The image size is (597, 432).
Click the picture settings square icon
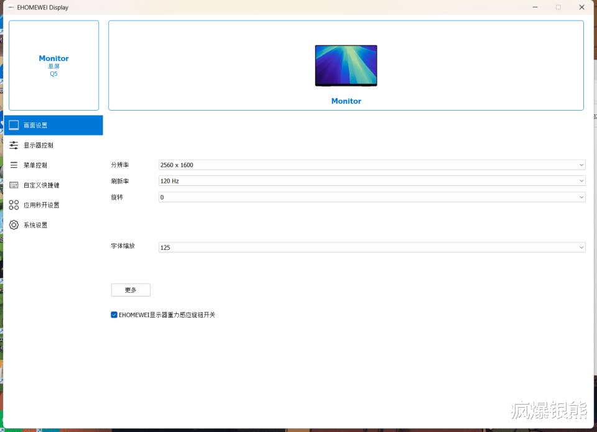tap(14, 125)
